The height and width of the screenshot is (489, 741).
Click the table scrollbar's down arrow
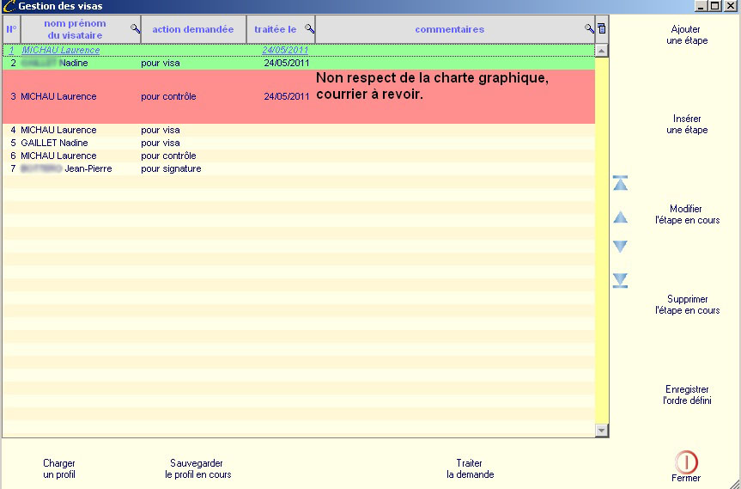pos(601,431)
